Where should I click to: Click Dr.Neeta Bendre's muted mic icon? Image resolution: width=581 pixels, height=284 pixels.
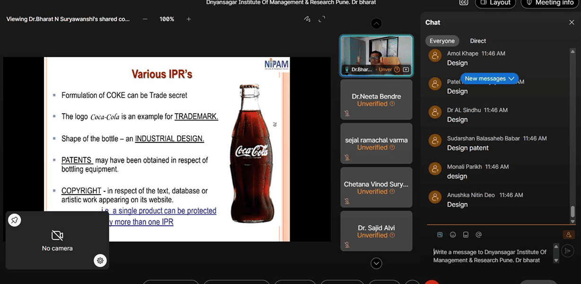click(x=346, y=114)
